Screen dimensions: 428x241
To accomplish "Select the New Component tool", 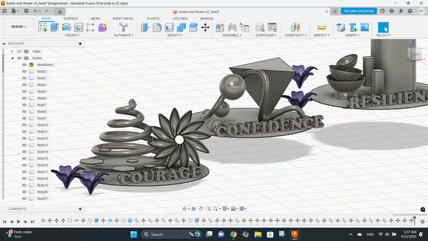I will 220,27.
